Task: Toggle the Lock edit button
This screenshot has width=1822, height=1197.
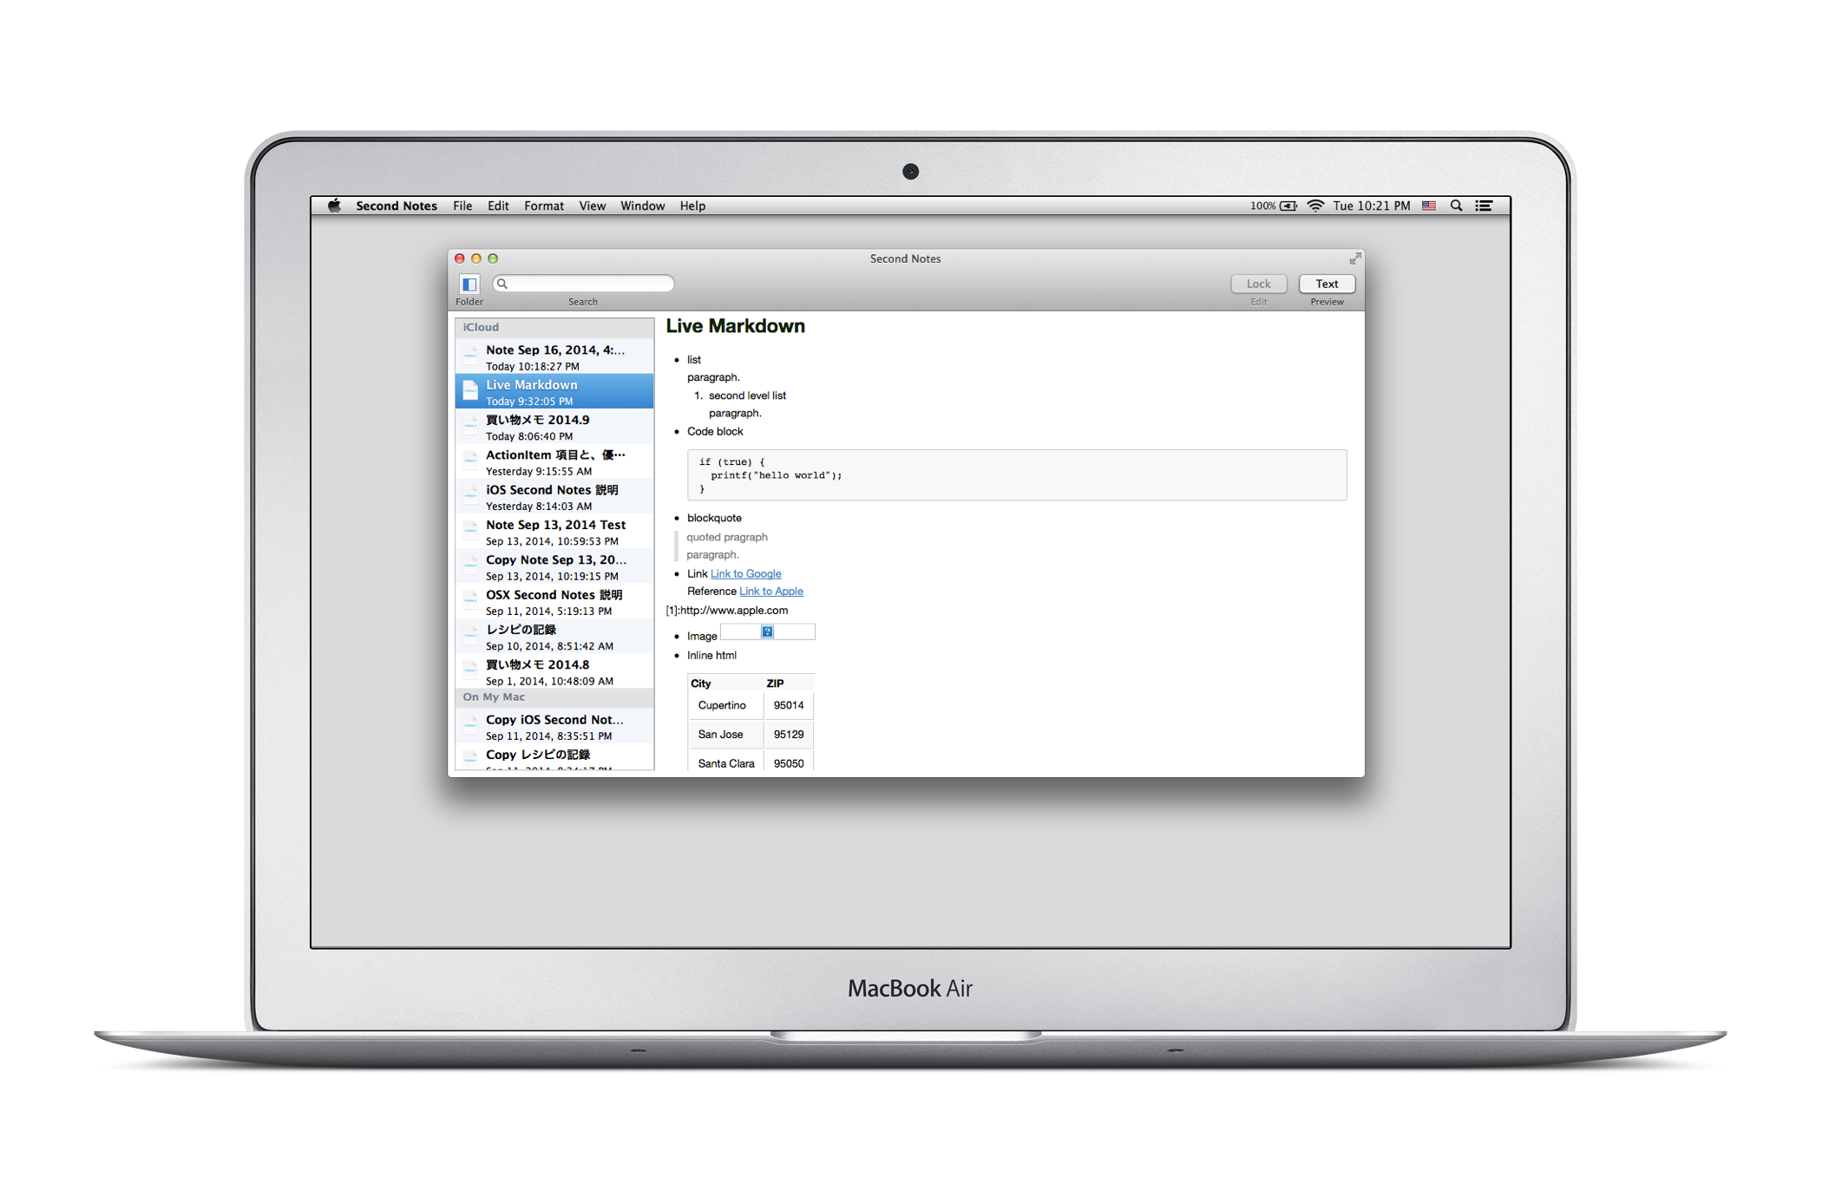Action: 1258,284
